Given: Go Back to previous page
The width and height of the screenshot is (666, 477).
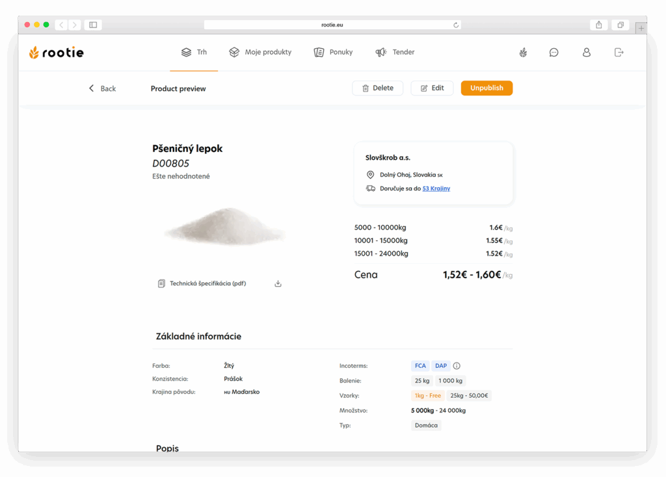Looking at the screenshot, I should [102, 88].
